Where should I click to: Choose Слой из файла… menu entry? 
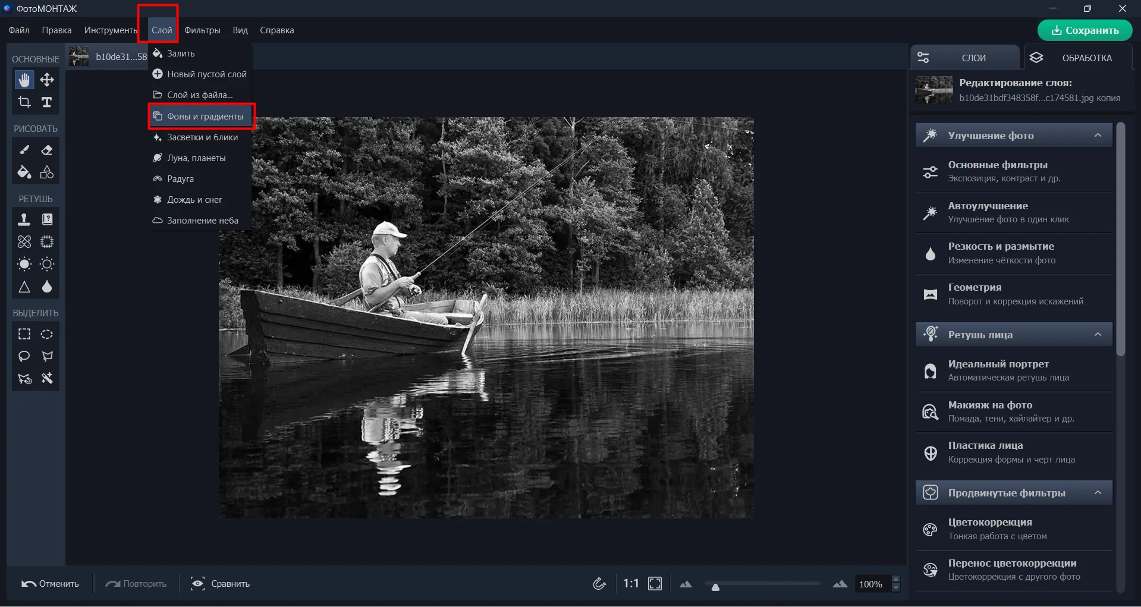tap(200, 95)
